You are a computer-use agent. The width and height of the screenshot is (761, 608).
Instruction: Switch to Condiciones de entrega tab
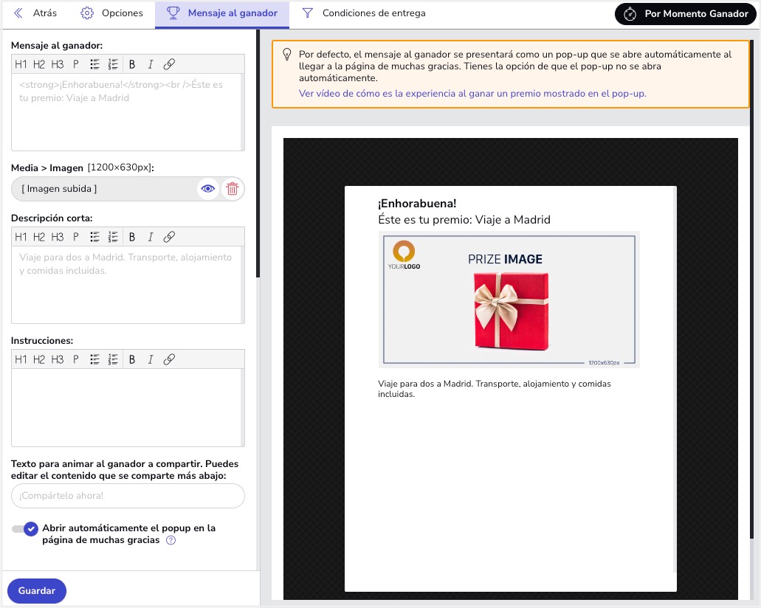tap(364, 13)
